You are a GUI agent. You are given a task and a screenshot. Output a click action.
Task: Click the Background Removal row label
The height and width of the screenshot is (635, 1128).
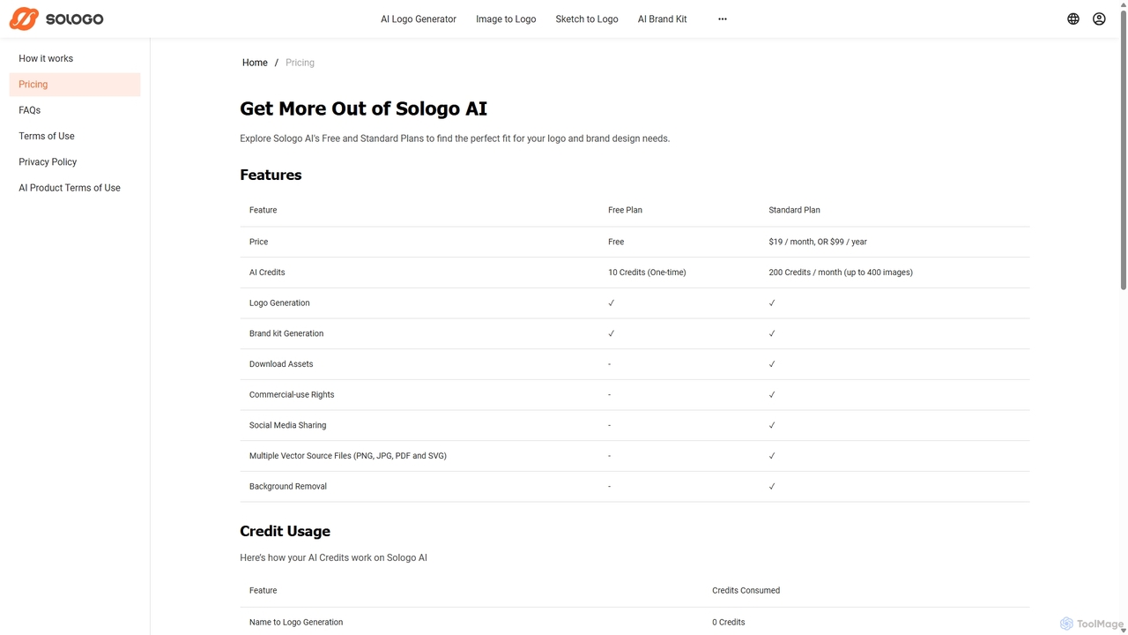288,486
